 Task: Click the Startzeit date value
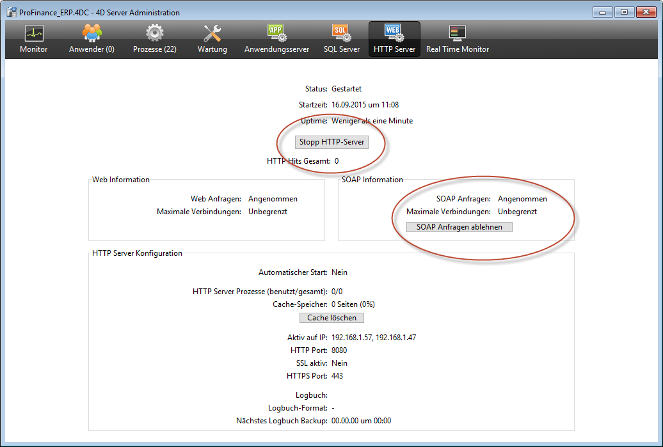coord(365,105)
